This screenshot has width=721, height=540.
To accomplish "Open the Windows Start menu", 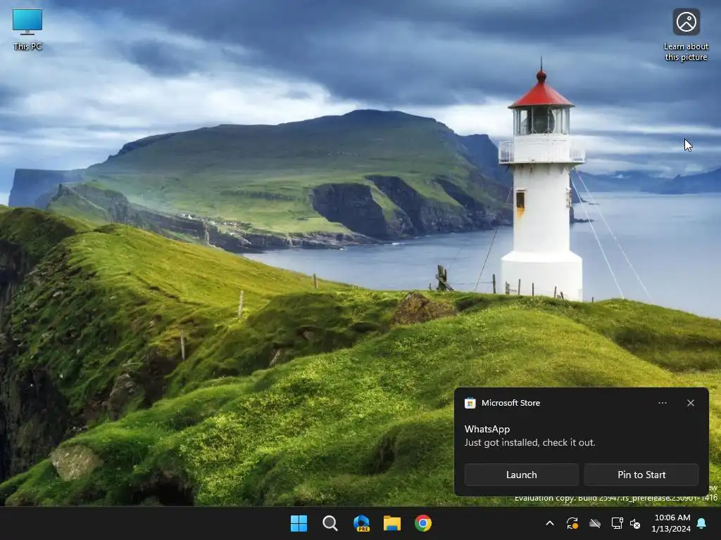I will (x=299, y=523).
